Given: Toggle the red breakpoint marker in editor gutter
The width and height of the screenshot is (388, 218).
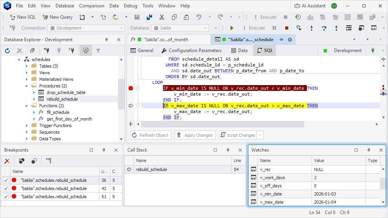Looking at the screenshot, I should (131, 88).
